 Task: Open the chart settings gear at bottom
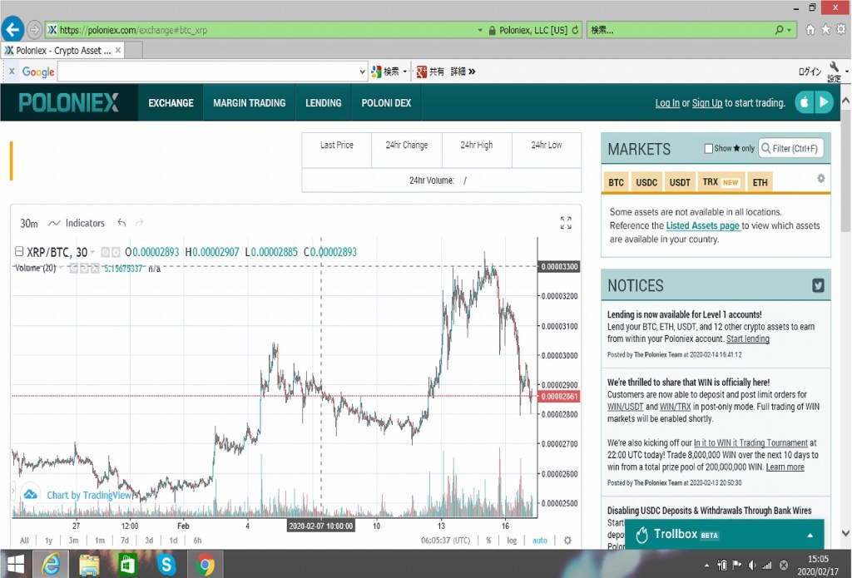(567, 541)
